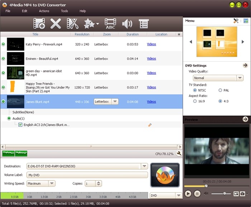This screenshot has height=207, width=251.
Task: Open the Actions menu
Action: tap(44, 11)
